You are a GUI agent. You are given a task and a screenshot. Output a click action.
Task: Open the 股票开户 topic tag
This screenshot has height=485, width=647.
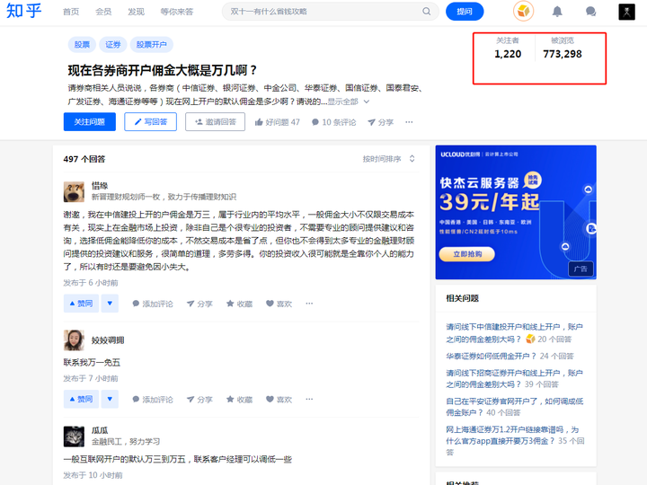152,45
